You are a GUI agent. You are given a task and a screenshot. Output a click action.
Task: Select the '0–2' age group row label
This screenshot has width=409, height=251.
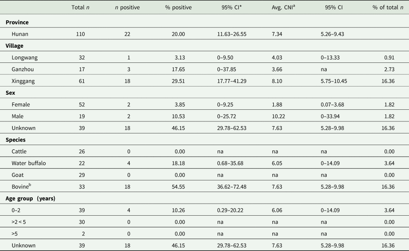[18, 210]
